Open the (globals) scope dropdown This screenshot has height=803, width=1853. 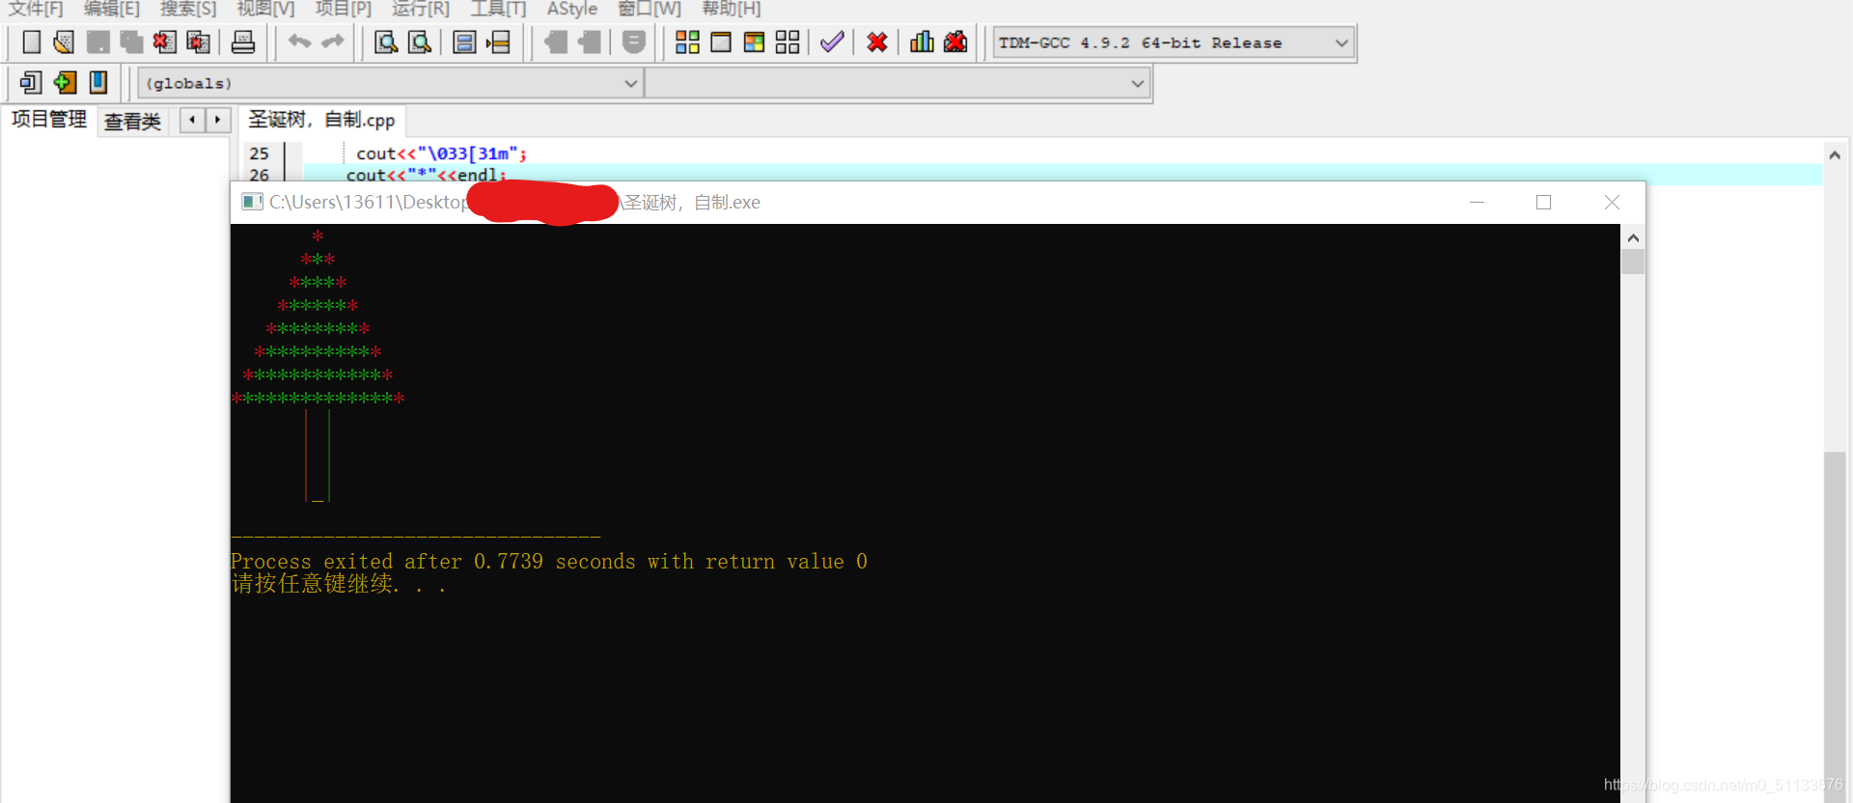[x=390, y=84]
